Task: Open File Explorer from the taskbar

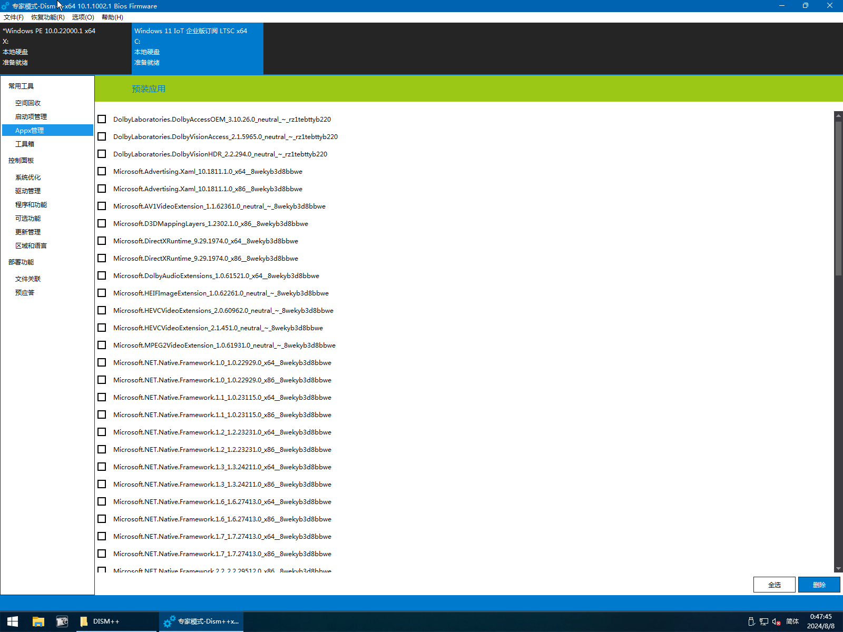Action: pyautogui.click(x=38, y=621)
